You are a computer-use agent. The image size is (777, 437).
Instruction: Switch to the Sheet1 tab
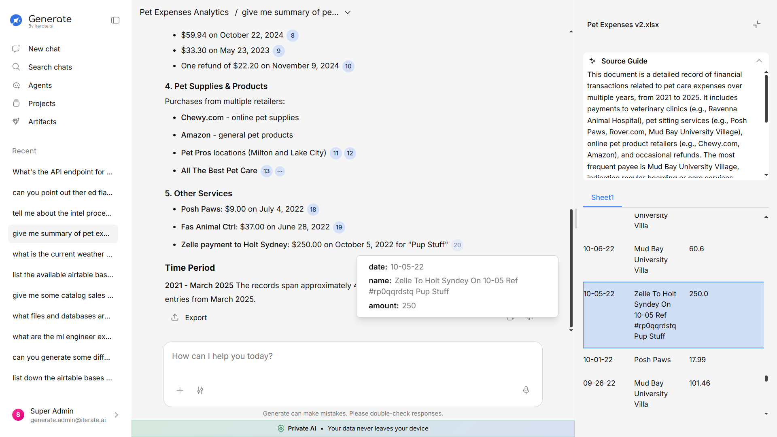tap(602, 197)
